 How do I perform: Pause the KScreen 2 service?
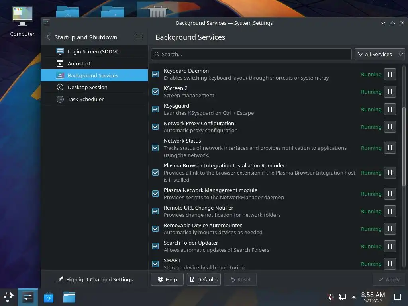[x=390, y=92]
